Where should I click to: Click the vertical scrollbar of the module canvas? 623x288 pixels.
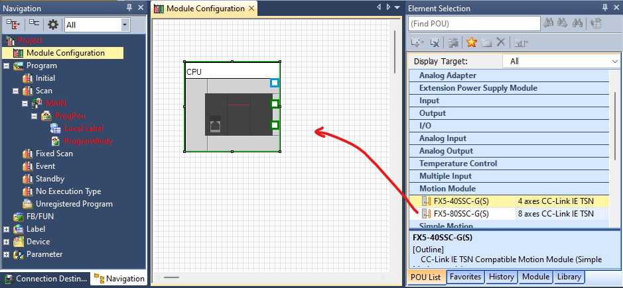tap(395, 52)
